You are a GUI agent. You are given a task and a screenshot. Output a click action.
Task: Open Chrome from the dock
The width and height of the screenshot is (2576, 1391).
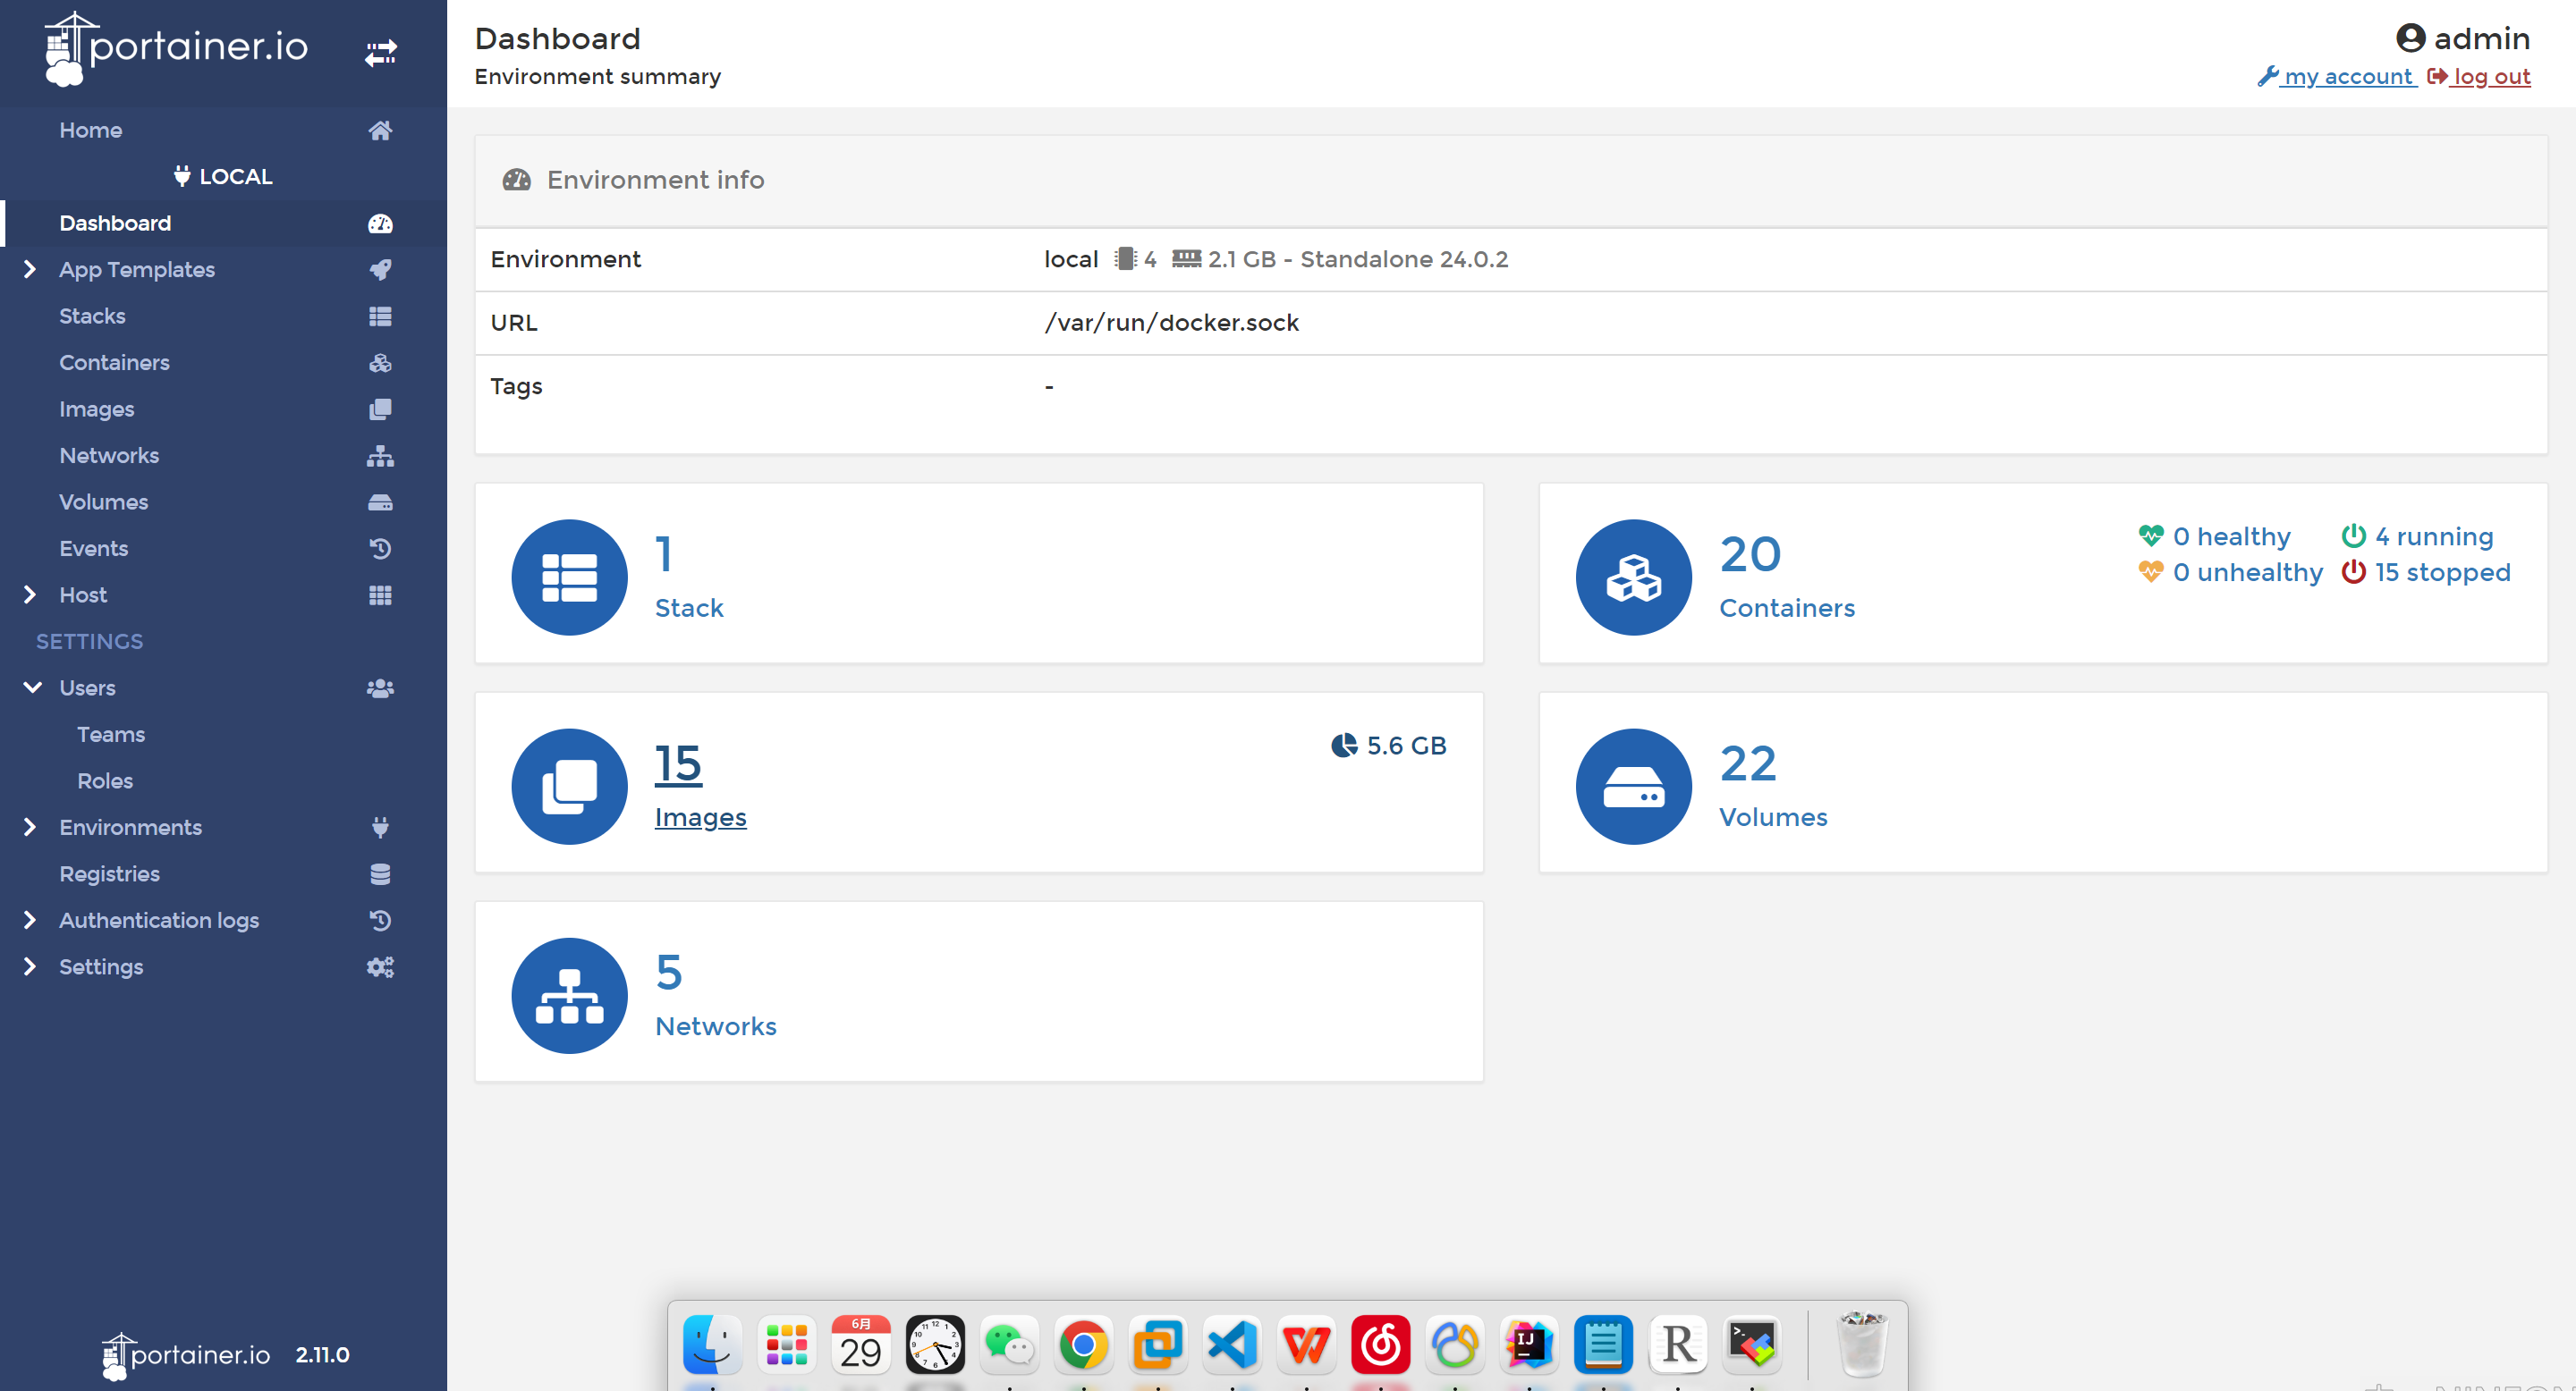[x=1083, y=1344]
